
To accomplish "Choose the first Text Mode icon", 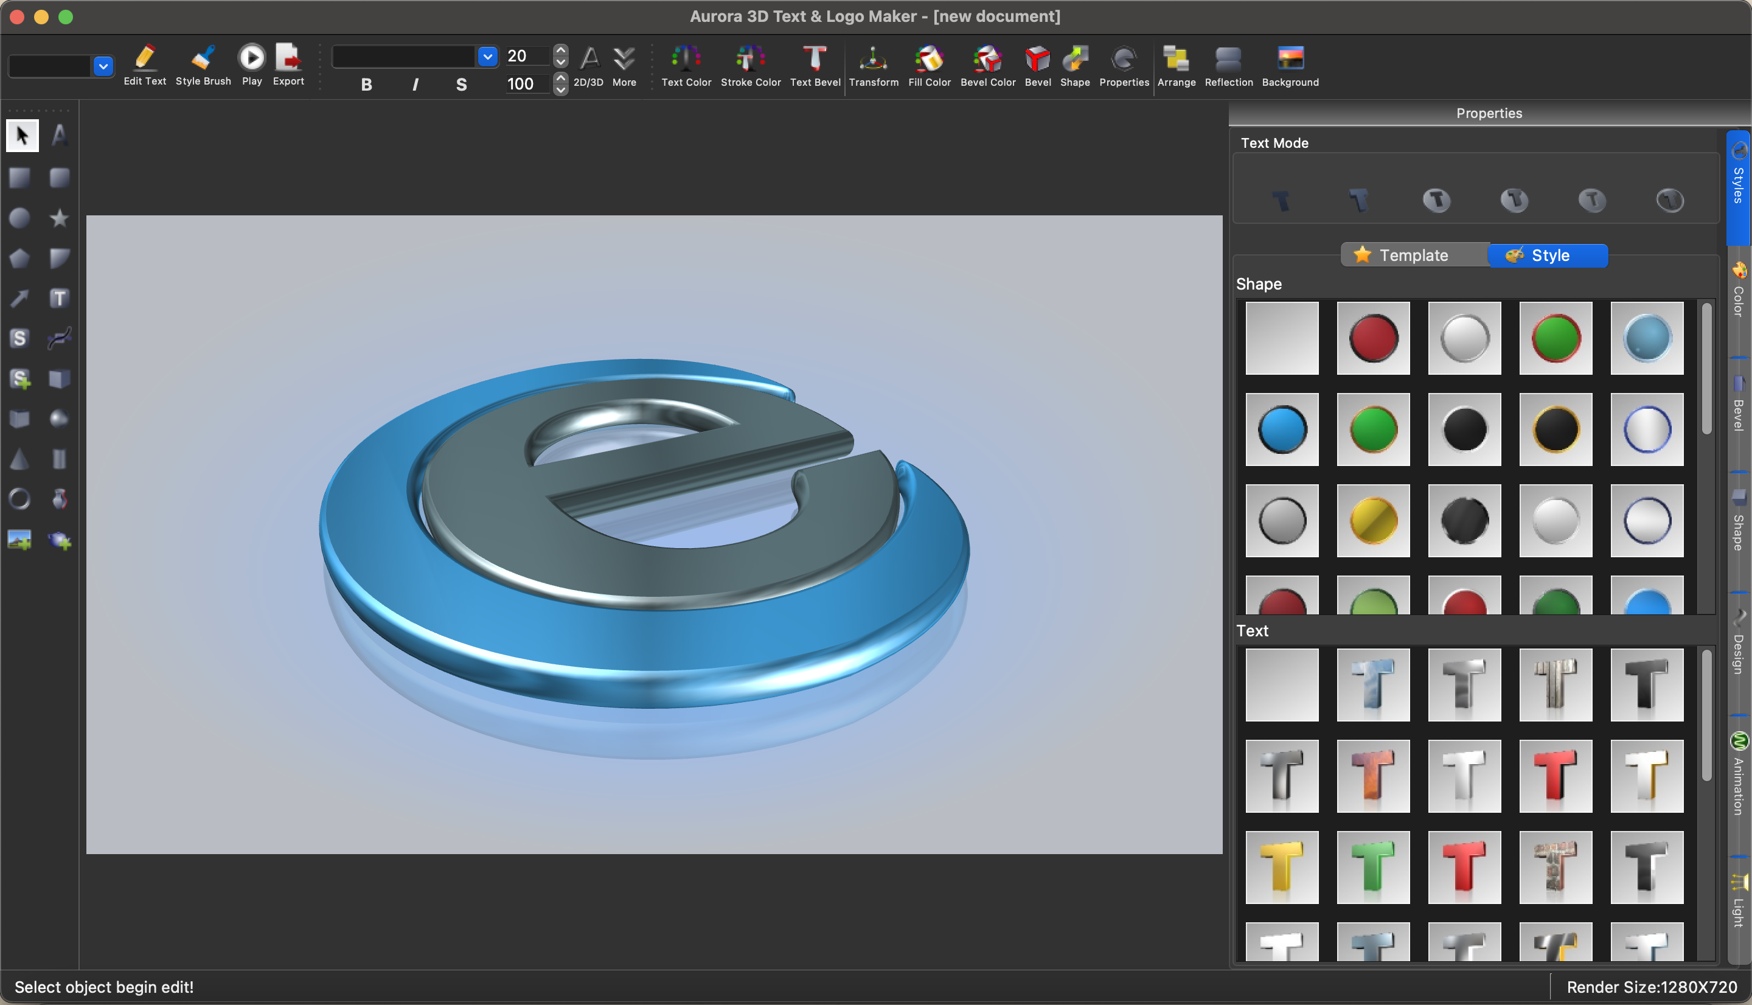I will coord(1281,200).
